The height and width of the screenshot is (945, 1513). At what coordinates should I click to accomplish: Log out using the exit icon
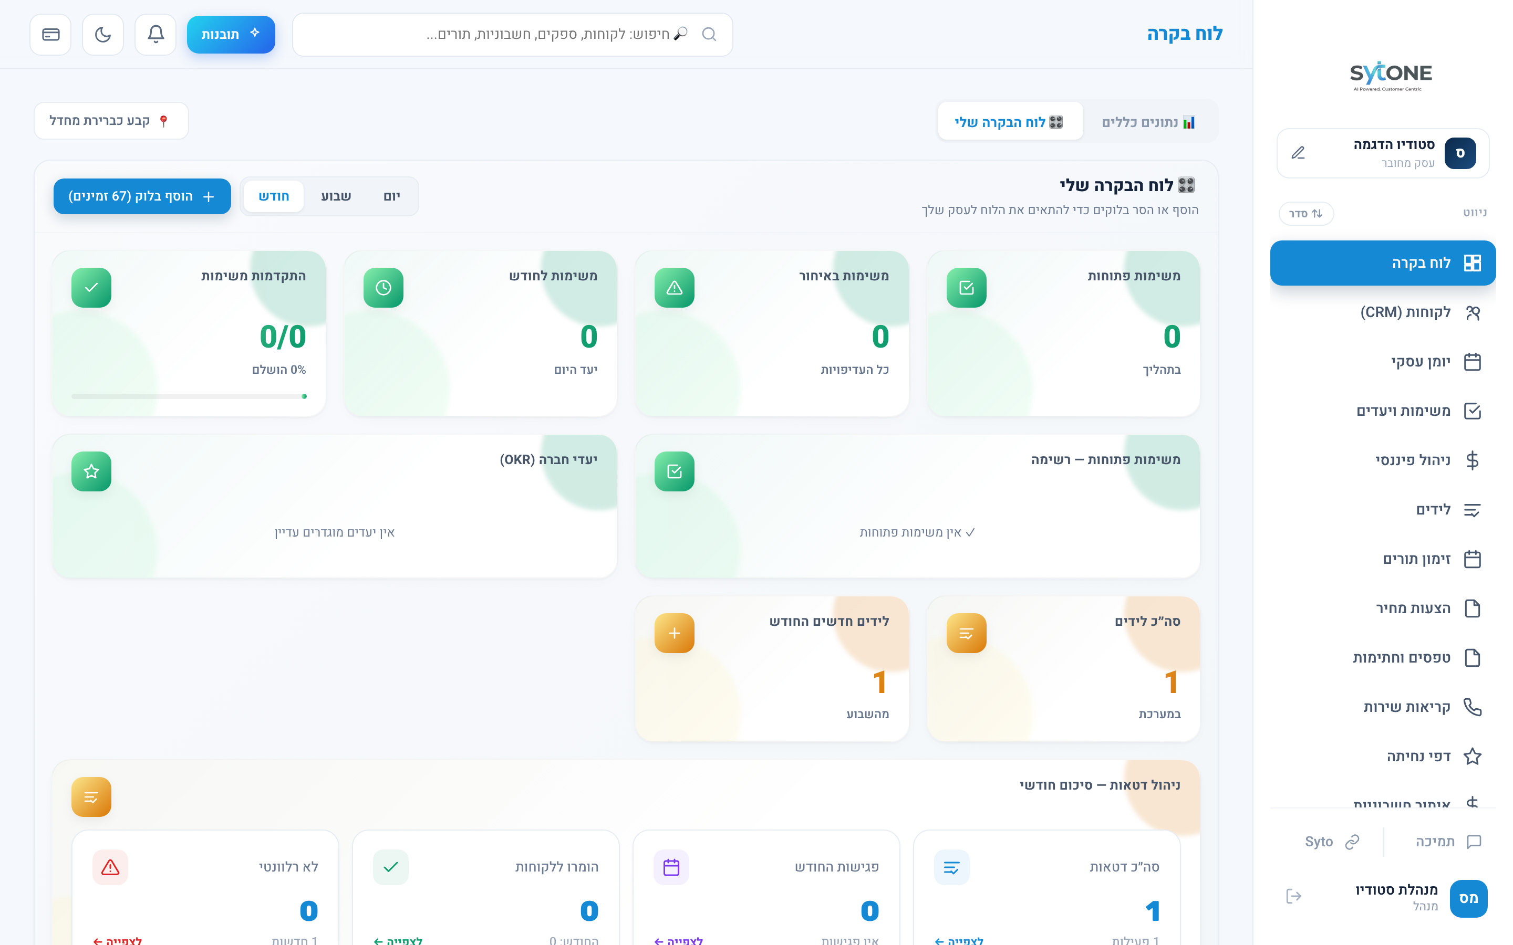1293,897
